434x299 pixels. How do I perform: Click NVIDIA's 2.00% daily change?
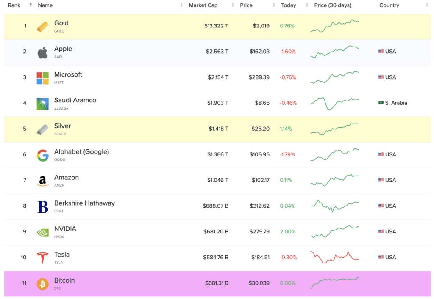tap(288, 231)
